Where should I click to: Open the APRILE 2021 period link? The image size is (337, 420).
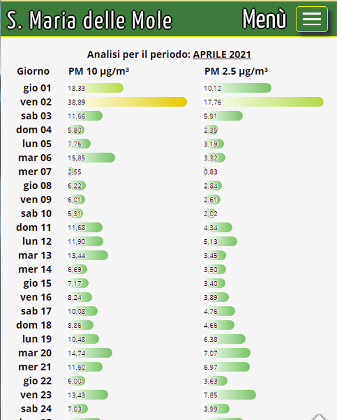pos(222,54)
